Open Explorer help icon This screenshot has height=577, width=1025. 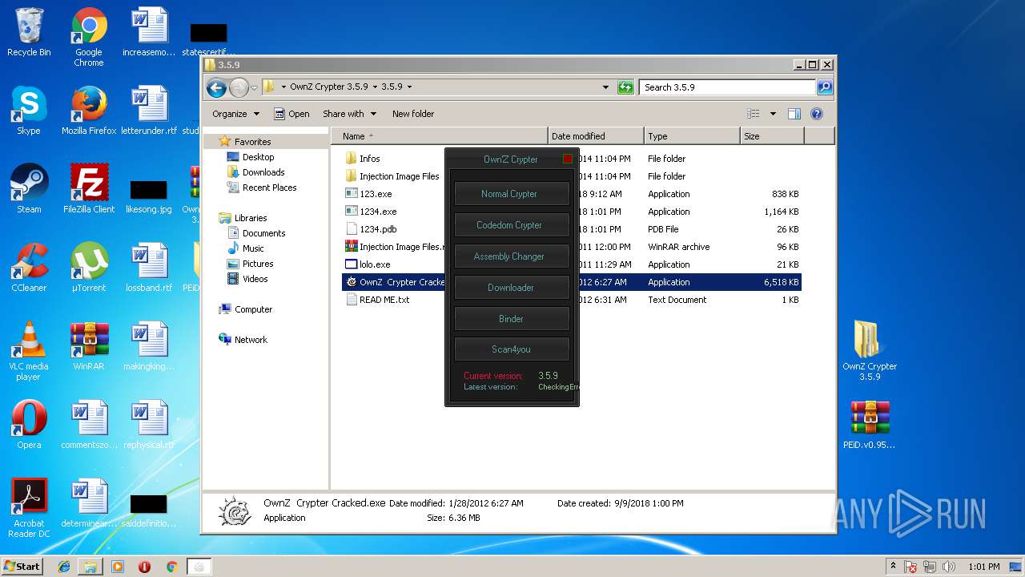(817, 114)
